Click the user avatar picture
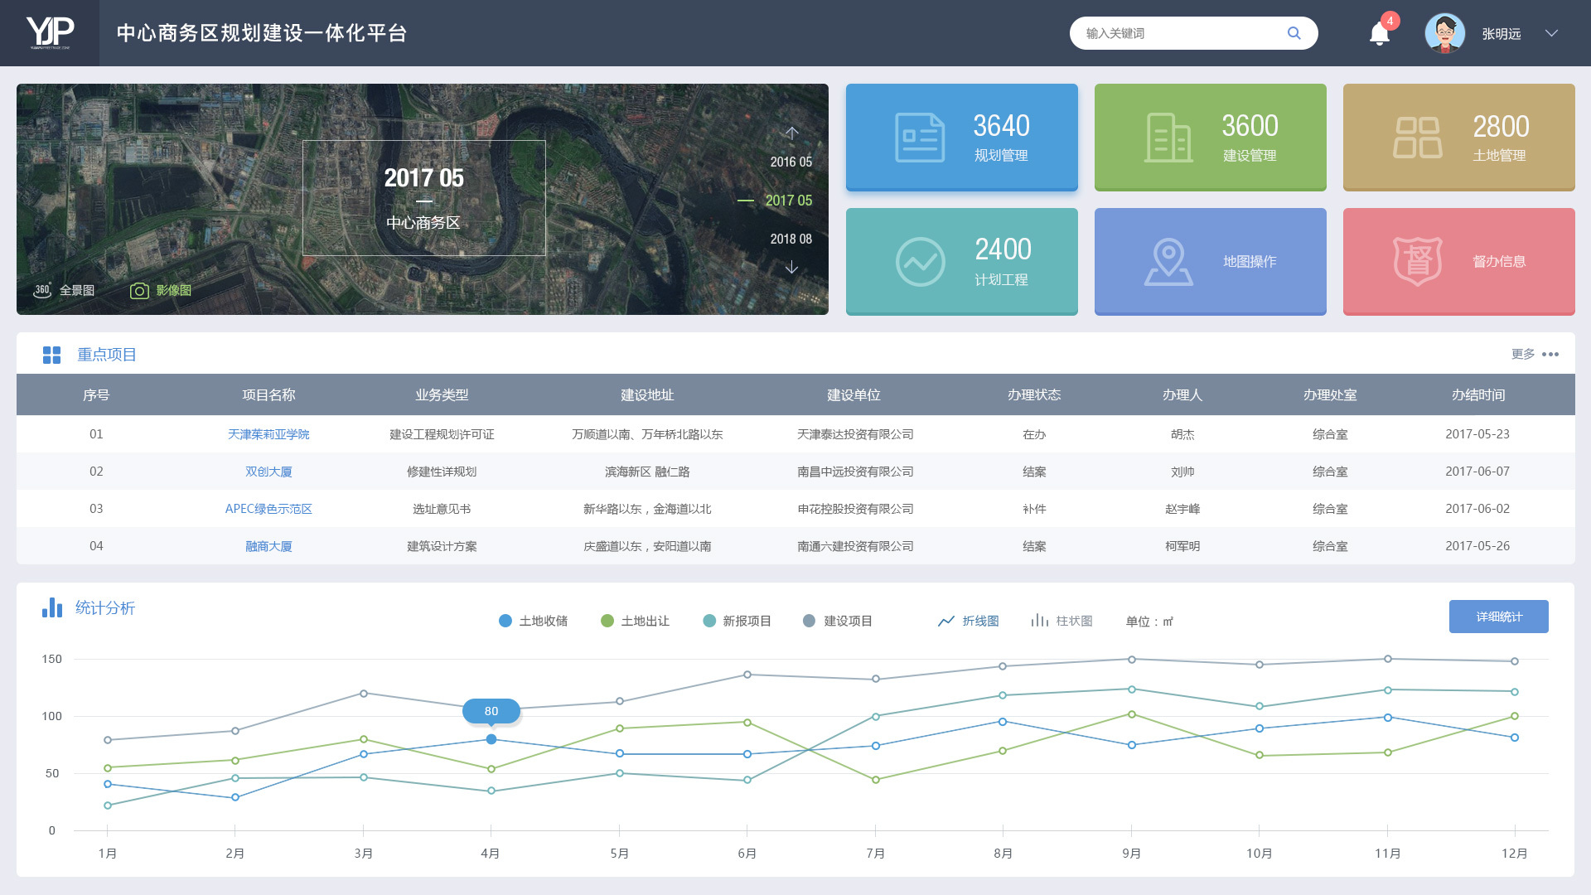This screenshot has width=1591, height=895. coord(1444,33)
